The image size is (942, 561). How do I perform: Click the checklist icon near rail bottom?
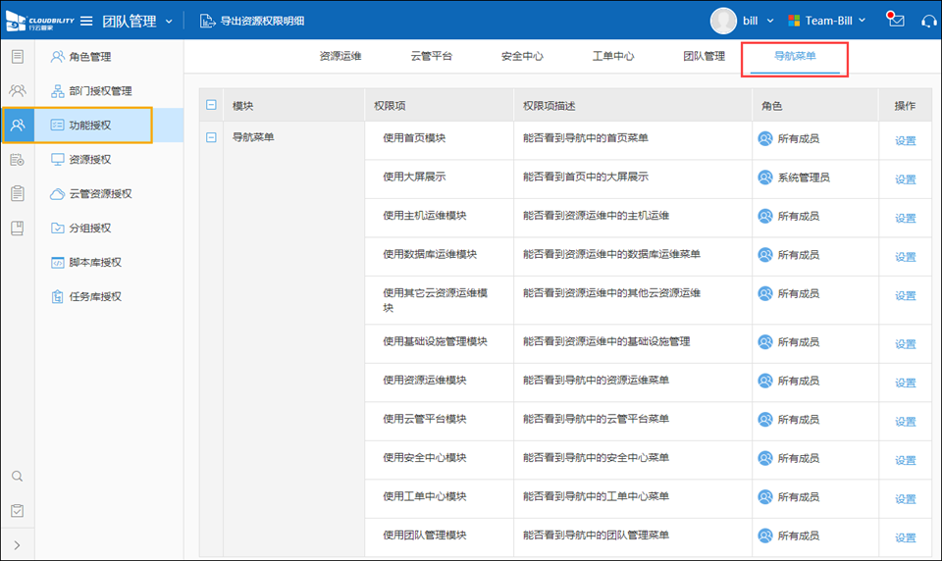(17, 511)
